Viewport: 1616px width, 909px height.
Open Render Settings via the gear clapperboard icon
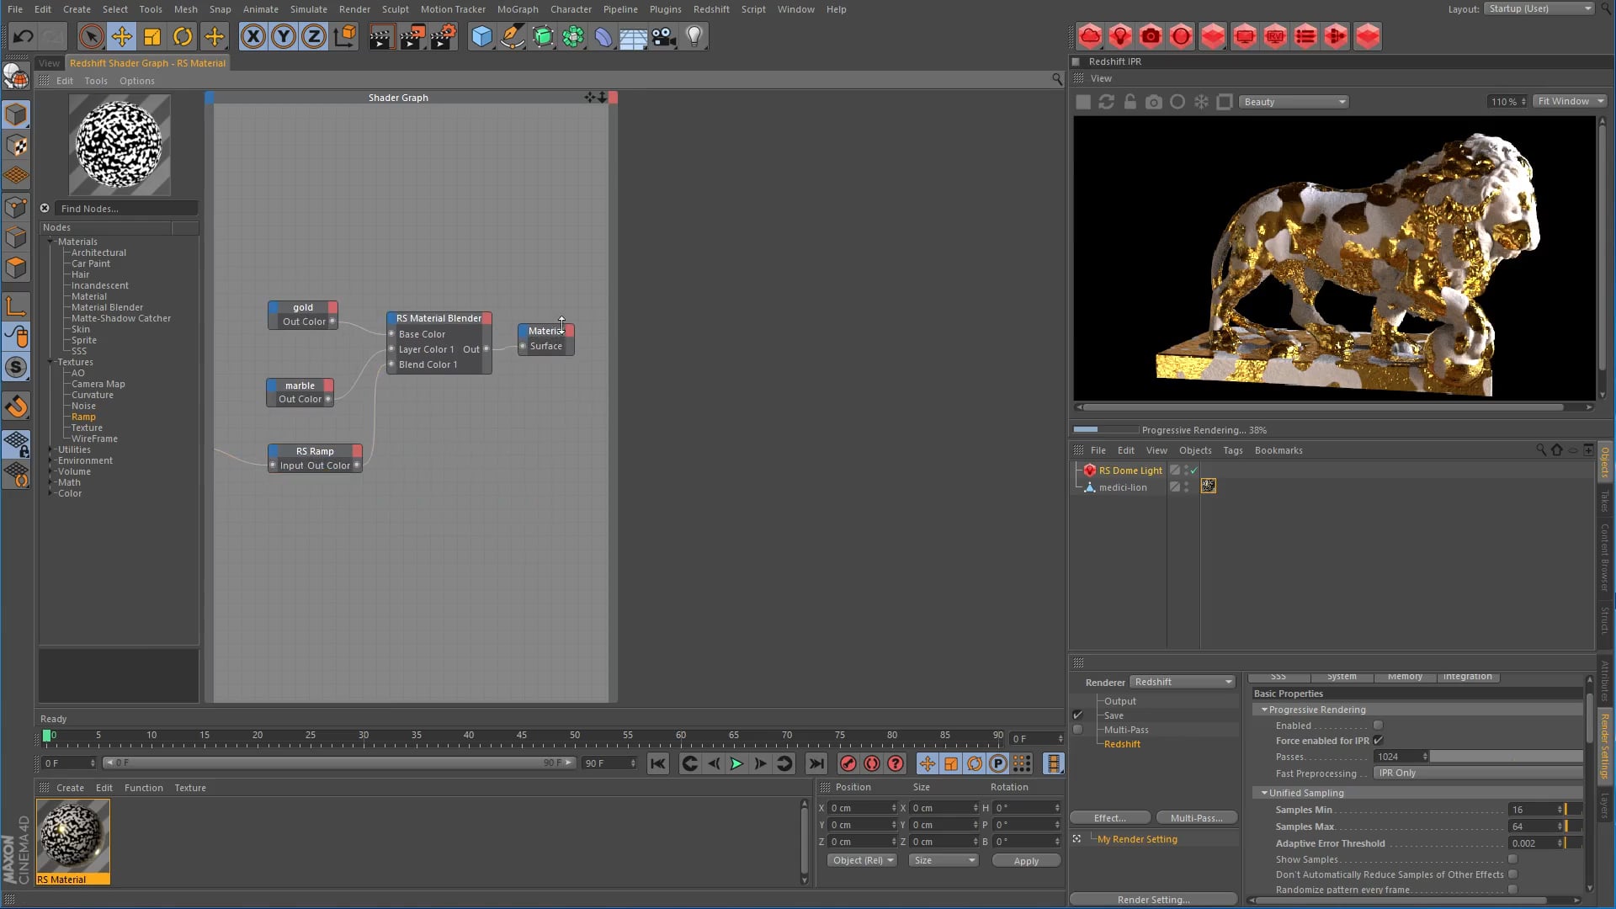click(x=444, y=36)
